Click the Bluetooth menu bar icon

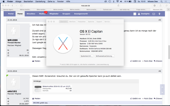click(x=114, y=1)
